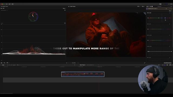This screenshot has height=97, width=173.
Task: Select the green control point on HUE vs HUE curve
Action: (x=159, y=18)
